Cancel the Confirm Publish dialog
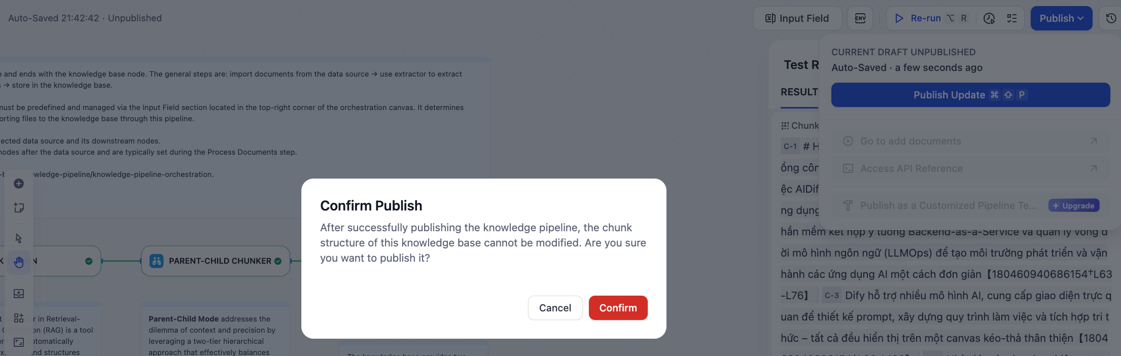Image resolution: width=1121 pixels, height=356 pixels. click(555, 308)
